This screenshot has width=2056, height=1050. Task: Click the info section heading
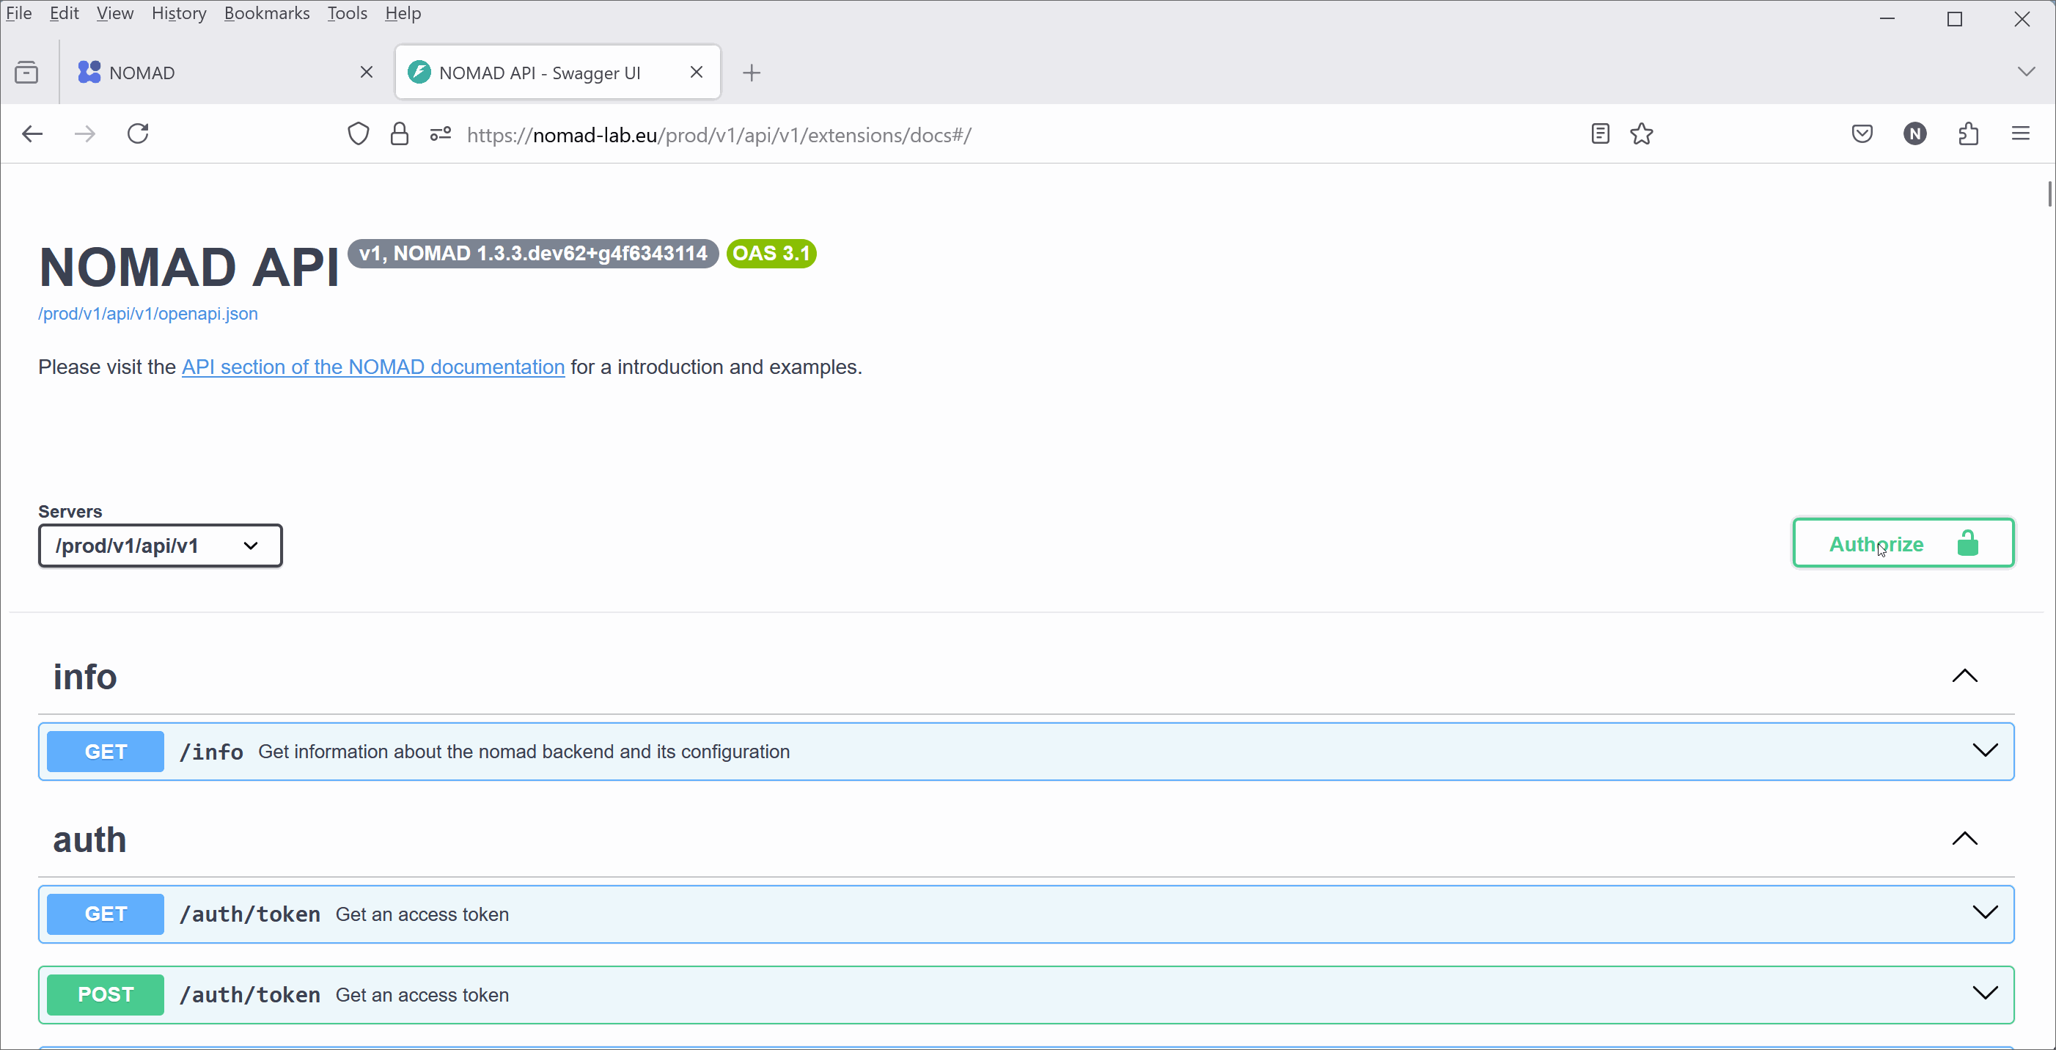point(84,677)
